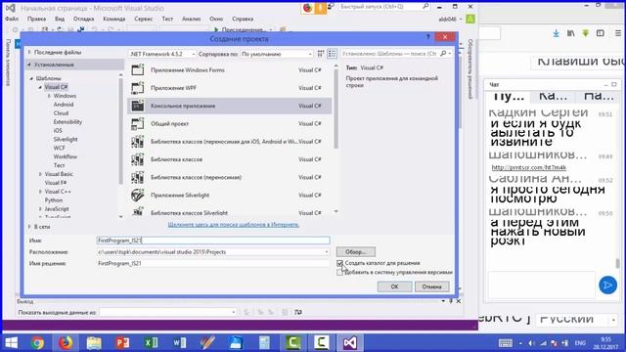Click the Visual Studio logo in title bar
Viewport: 626px width, 352px height.
(x=11, y=8)
